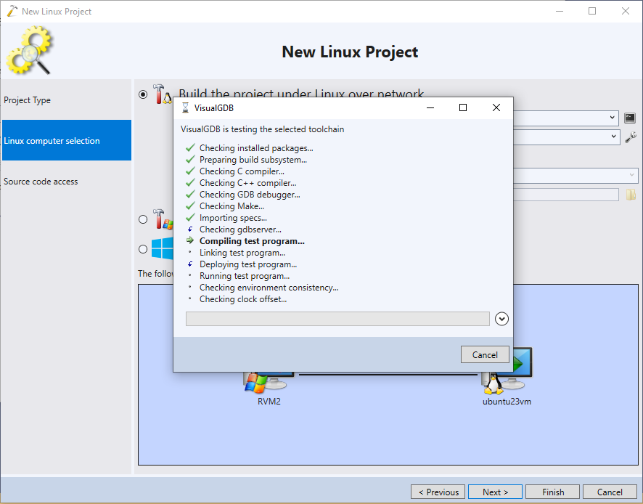Select 'Build the project under Linux over network' radio
The height and width of the screenshot is (504, 643).
click(143, 95)
